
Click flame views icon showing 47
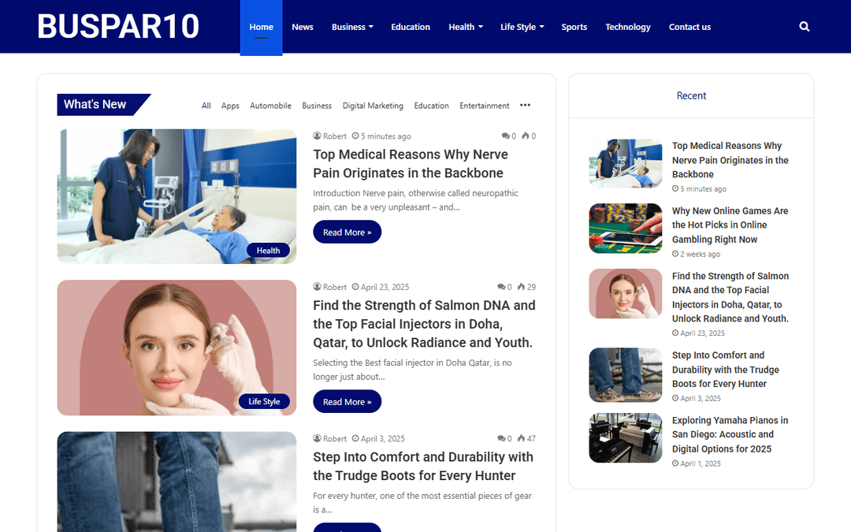521,438
